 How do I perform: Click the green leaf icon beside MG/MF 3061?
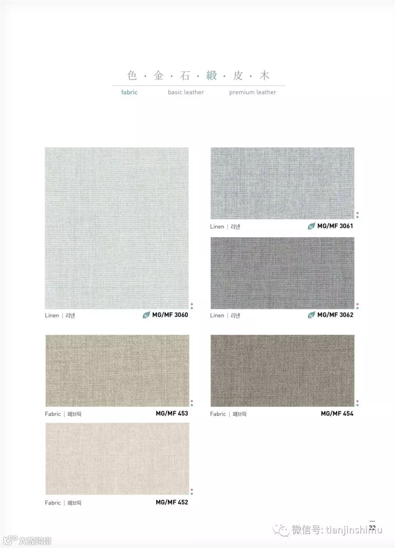click(x=311, y=226)
